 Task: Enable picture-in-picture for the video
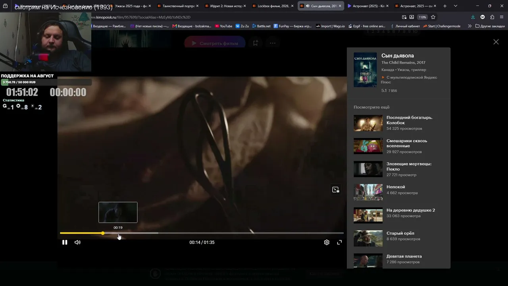click(x=336, y=190)
